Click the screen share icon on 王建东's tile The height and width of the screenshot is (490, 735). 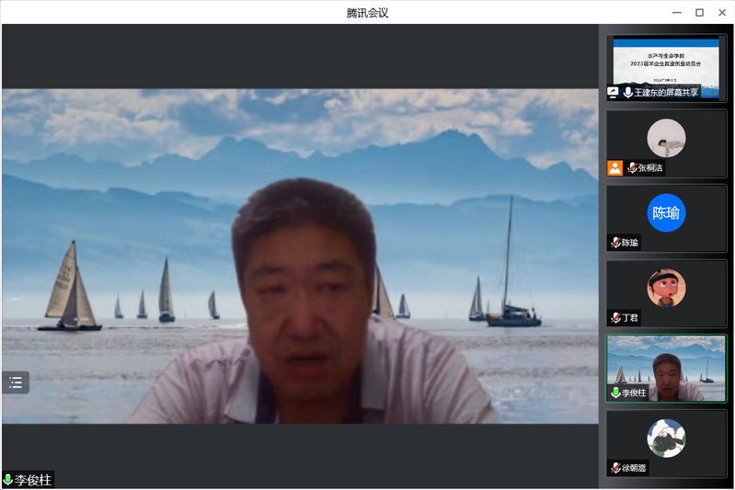pyautogui.click(x=613, y=93)
